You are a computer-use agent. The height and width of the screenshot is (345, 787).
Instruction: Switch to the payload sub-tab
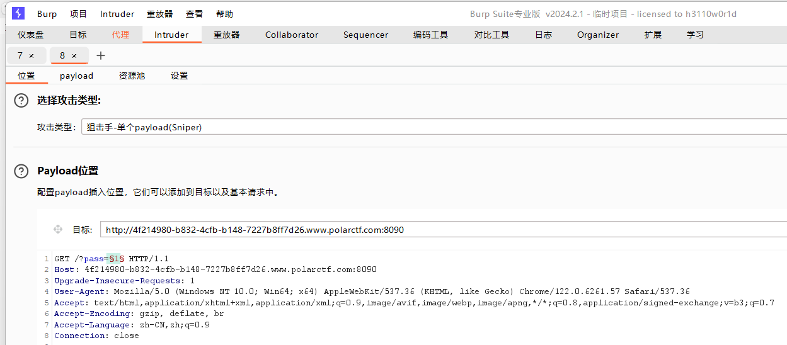(76, 76)
